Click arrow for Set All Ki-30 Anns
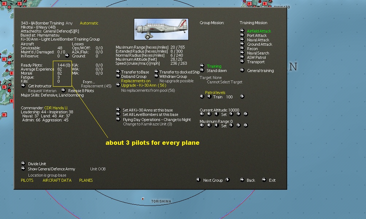The image size is (366, 219). coord(118,110)
